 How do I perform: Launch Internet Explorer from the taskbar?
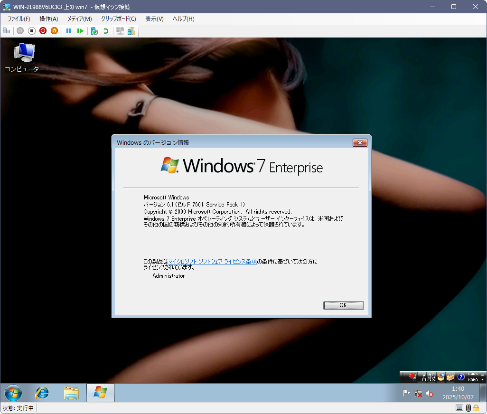point(42,393)
